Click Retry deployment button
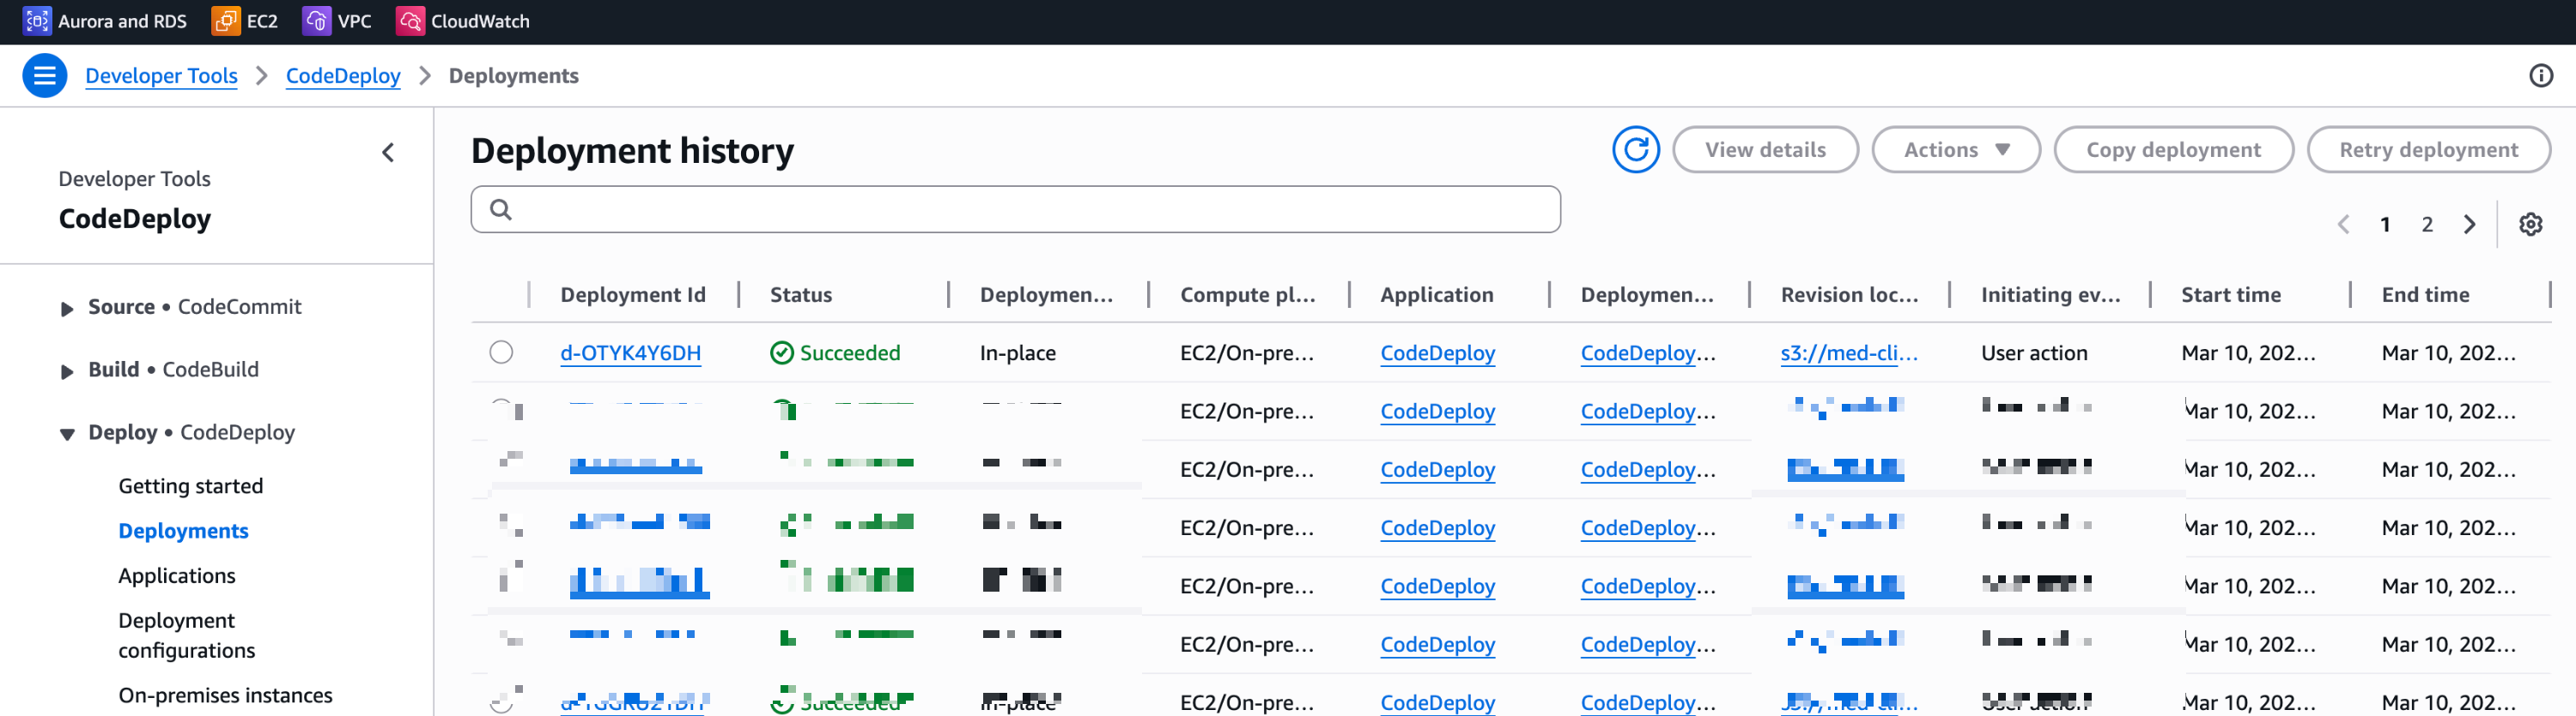 pos(2428,150)
